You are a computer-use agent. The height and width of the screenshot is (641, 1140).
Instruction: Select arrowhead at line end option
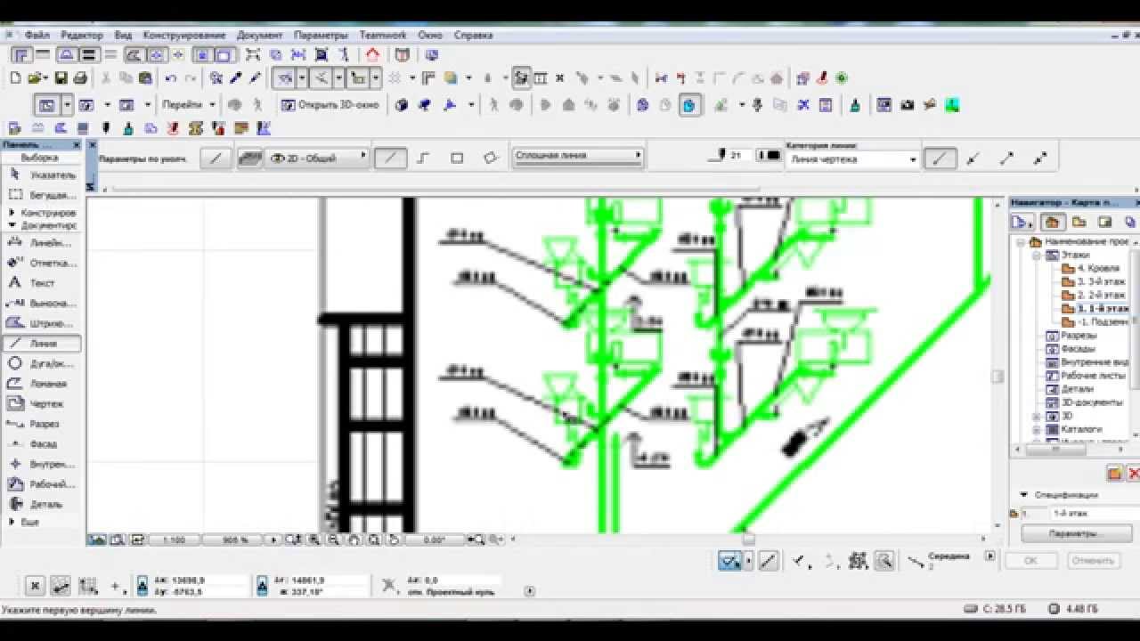(x=1006, y=159)
